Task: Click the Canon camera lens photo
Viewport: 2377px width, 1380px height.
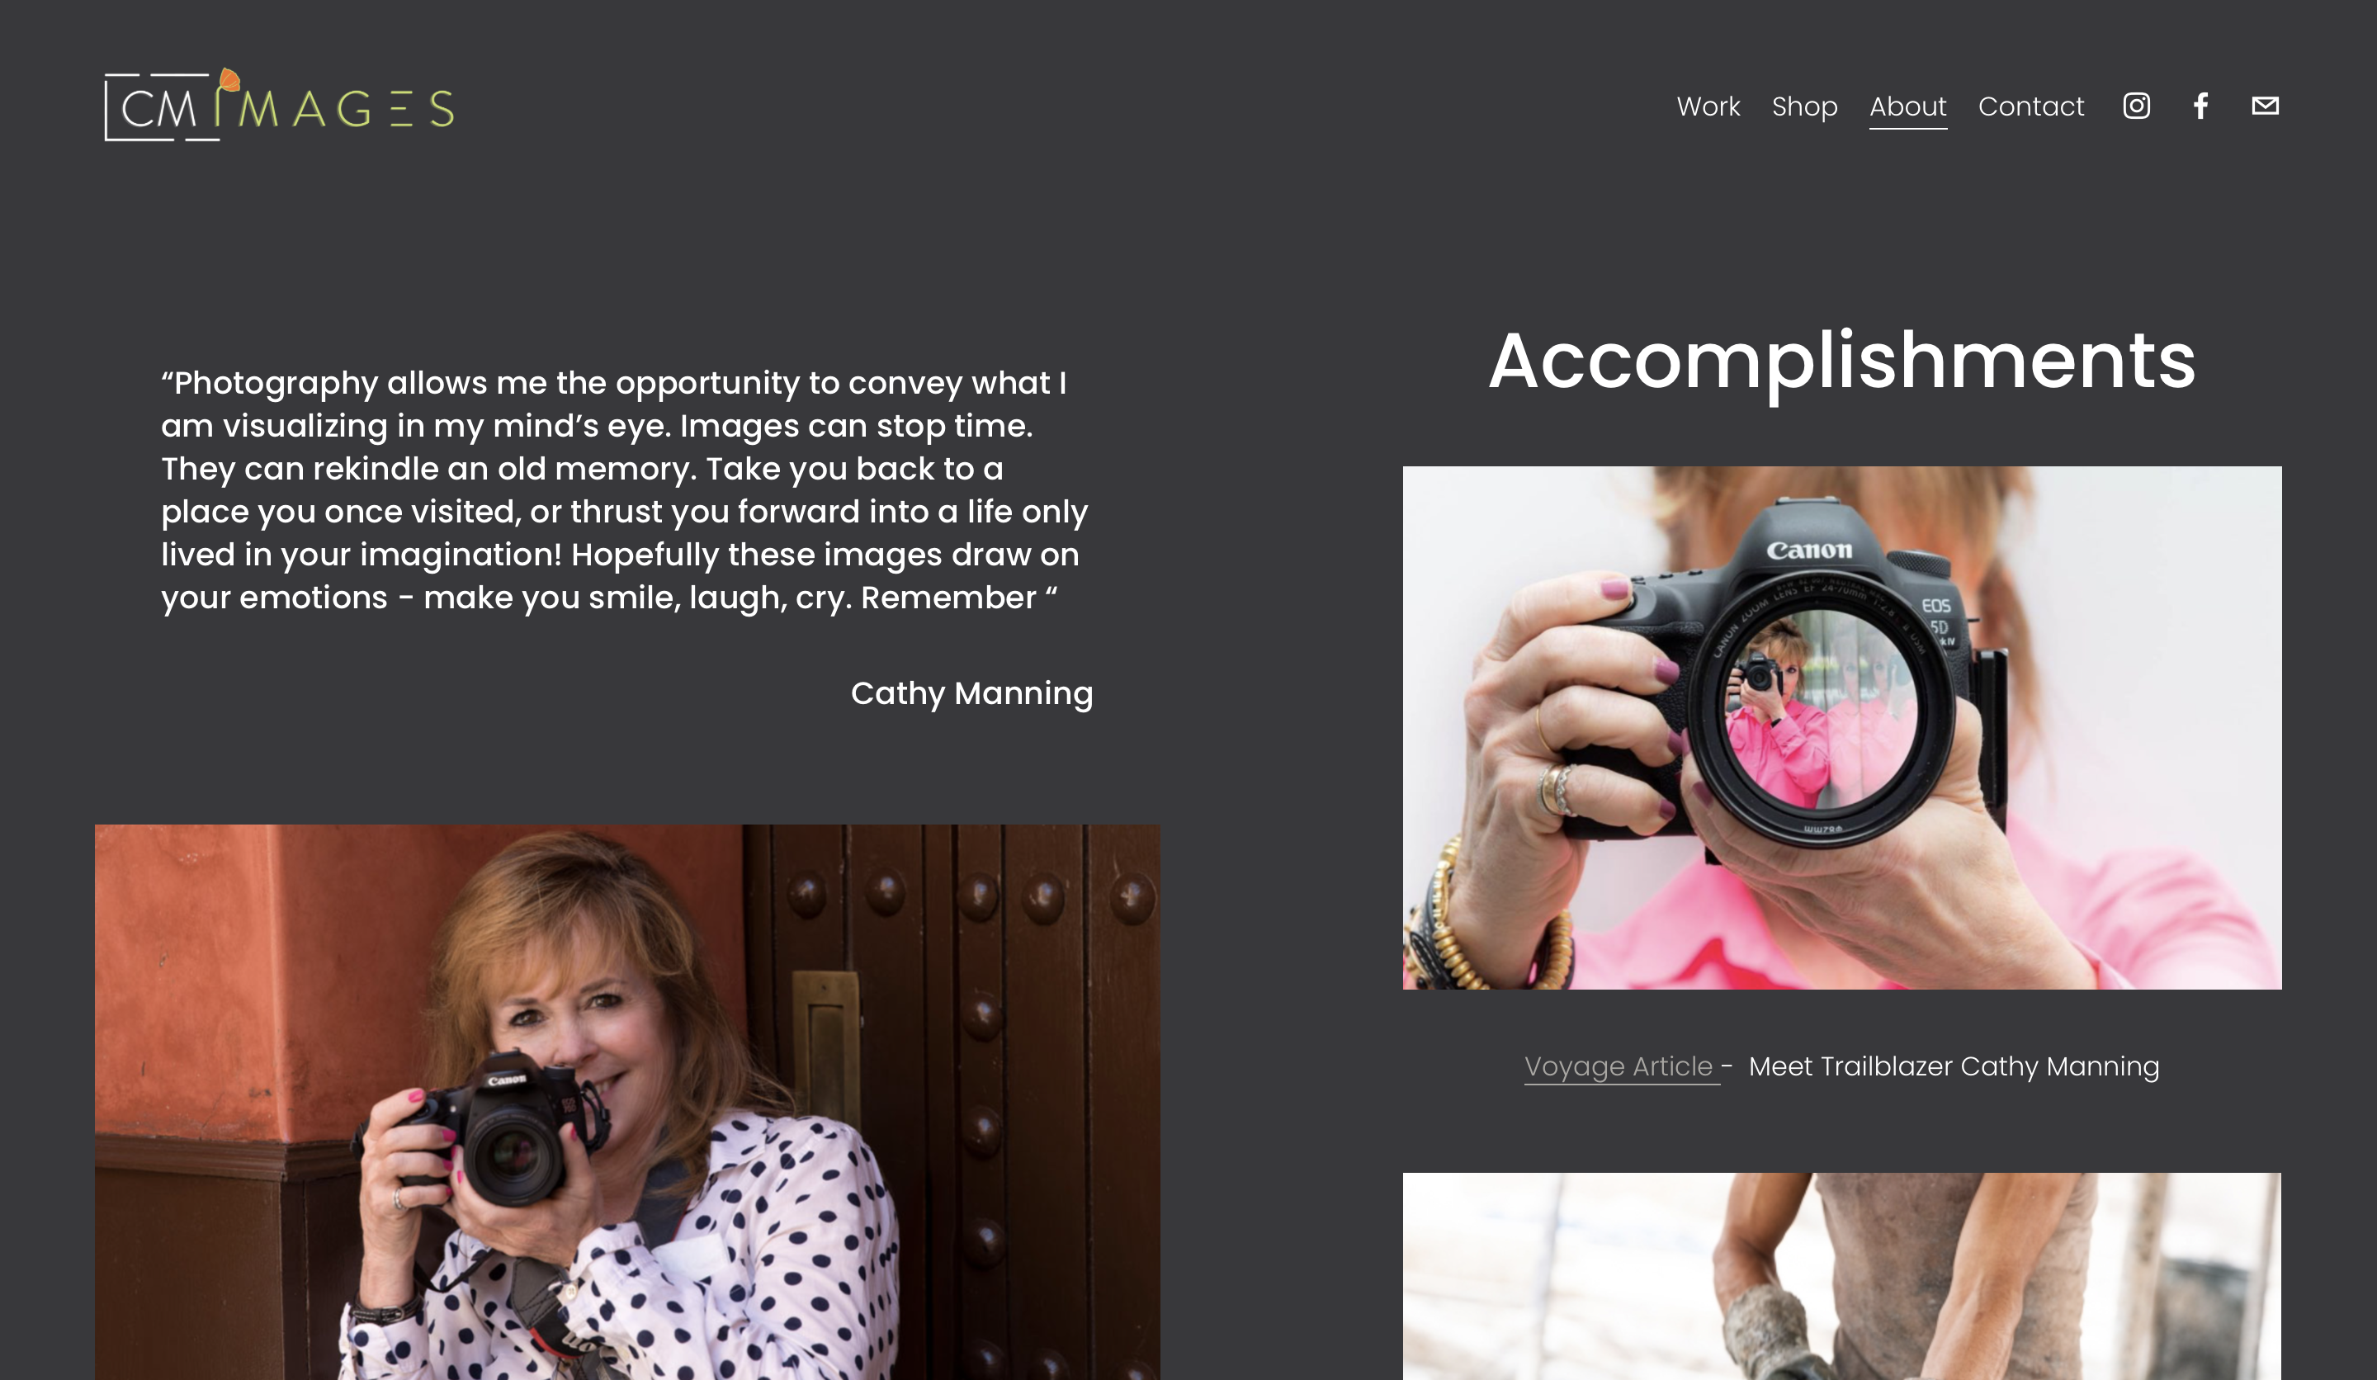Action: coord(1841,727)
